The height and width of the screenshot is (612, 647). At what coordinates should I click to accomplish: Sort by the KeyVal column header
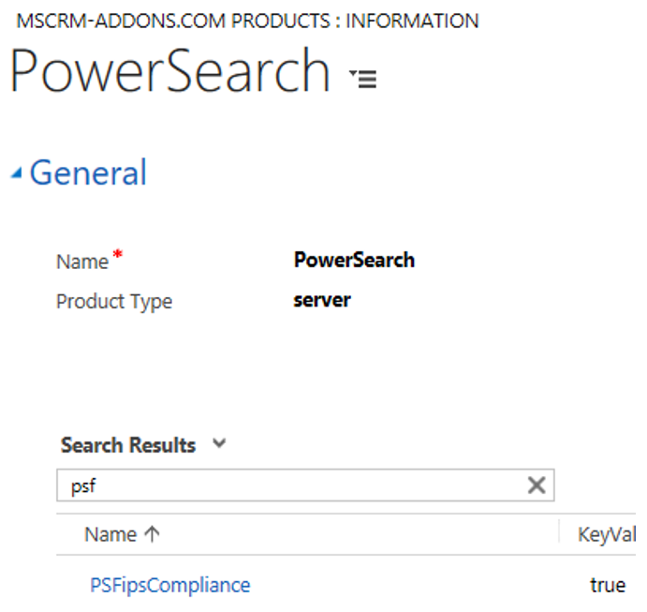point(607,534)
